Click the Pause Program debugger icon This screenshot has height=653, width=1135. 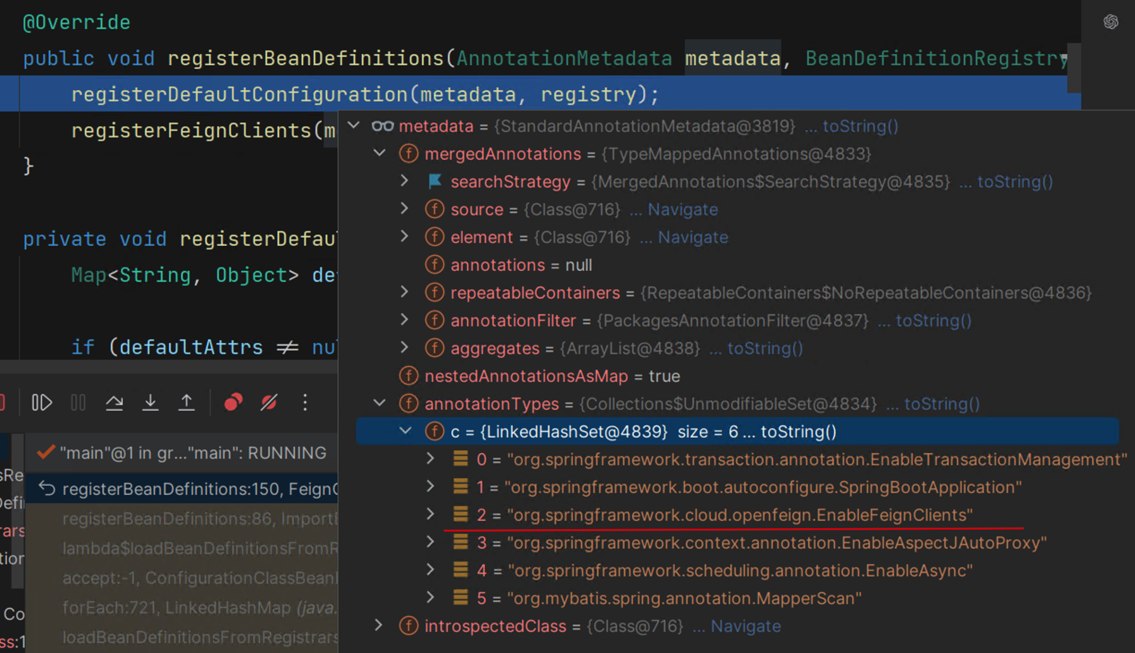click(78, 402)
